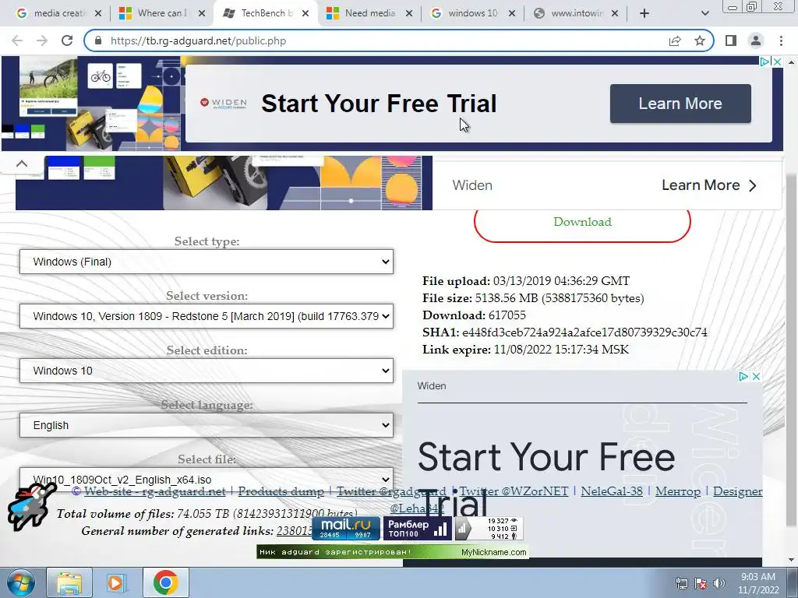Open Windows Media Player from taskbar
798x598 pixels.
(115, 582)
